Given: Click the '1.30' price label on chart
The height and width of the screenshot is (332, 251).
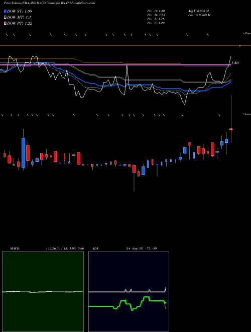Looking at the screenshot, I should click(235, 63).
